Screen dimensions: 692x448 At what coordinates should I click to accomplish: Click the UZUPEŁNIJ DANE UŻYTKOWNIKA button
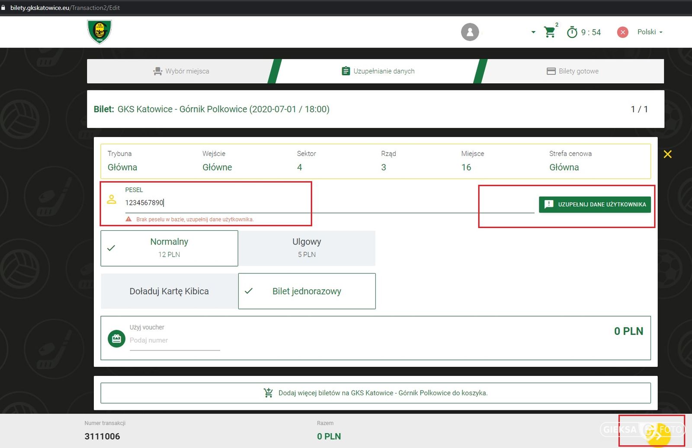point(595,204)
